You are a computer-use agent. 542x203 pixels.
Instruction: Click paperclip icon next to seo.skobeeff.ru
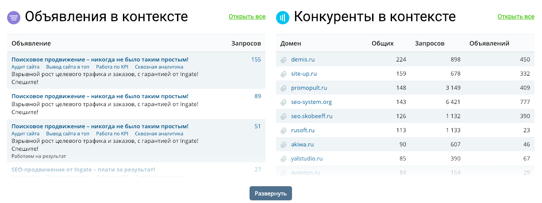[284, 116]
